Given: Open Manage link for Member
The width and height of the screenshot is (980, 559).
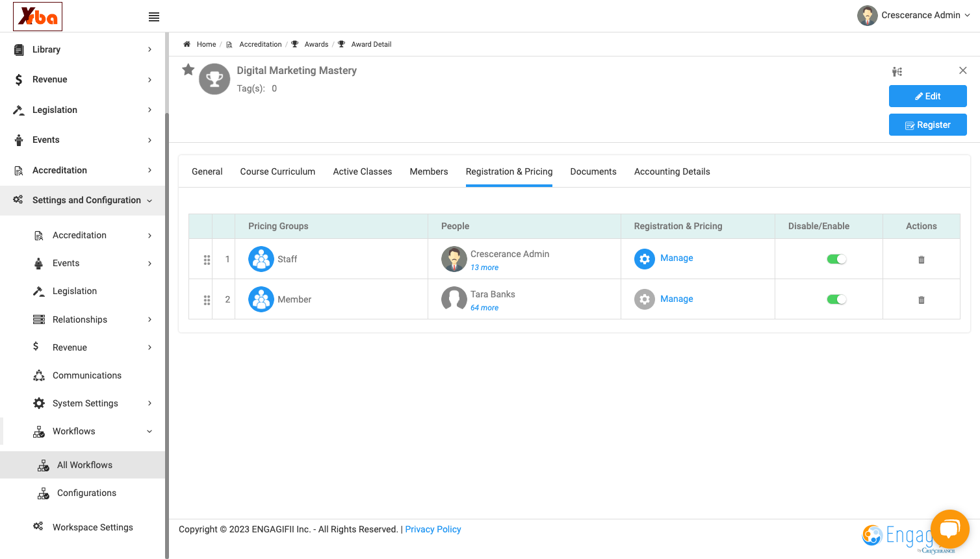Looking at the screenshot, I should [677, 299].
